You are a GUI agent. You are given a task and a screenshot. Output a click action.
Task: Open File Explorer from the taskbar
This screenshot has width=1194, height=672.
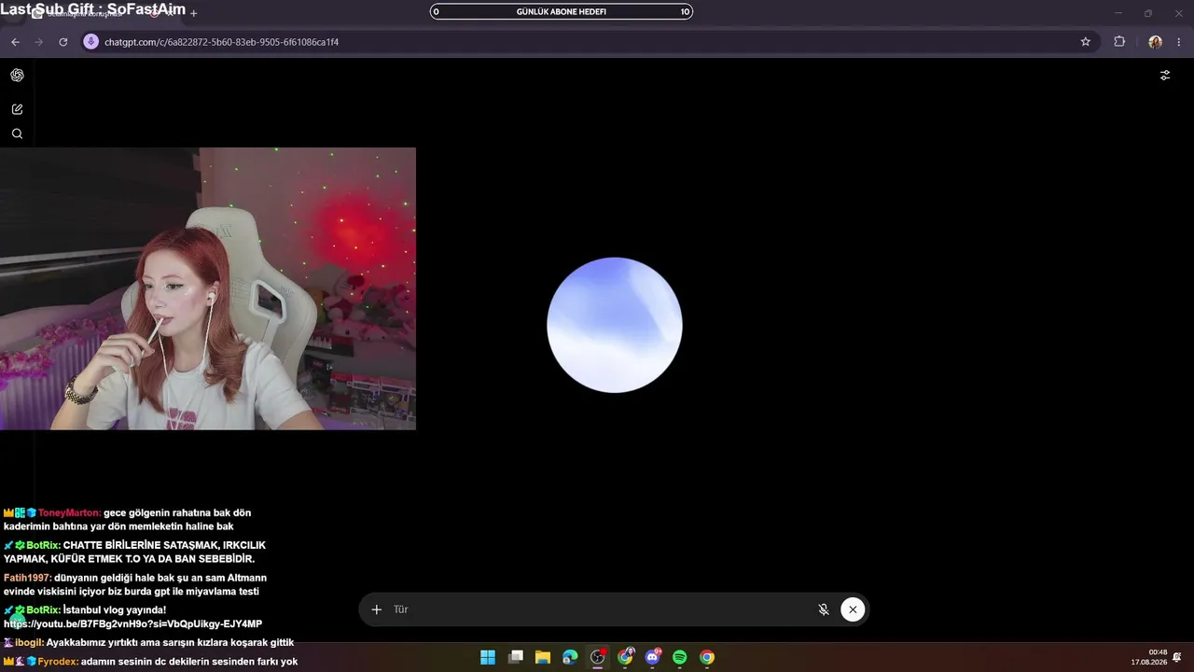(x=543, y=657)
